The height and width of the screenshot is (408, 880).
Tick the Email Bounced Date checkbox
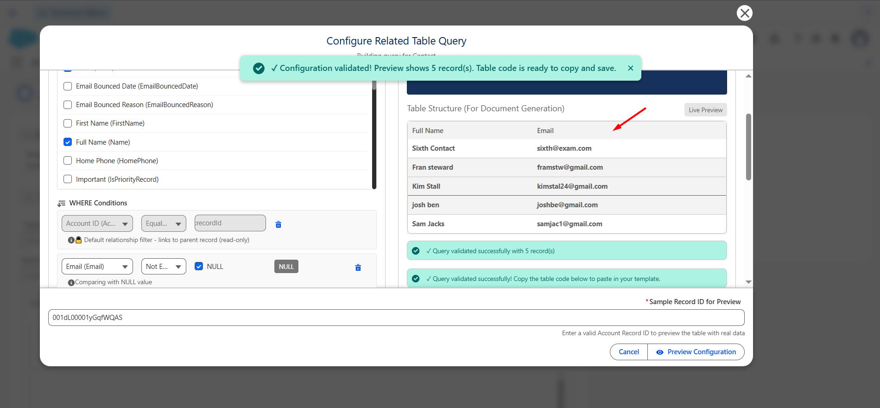pyautogui.click(x=68, y=86)
